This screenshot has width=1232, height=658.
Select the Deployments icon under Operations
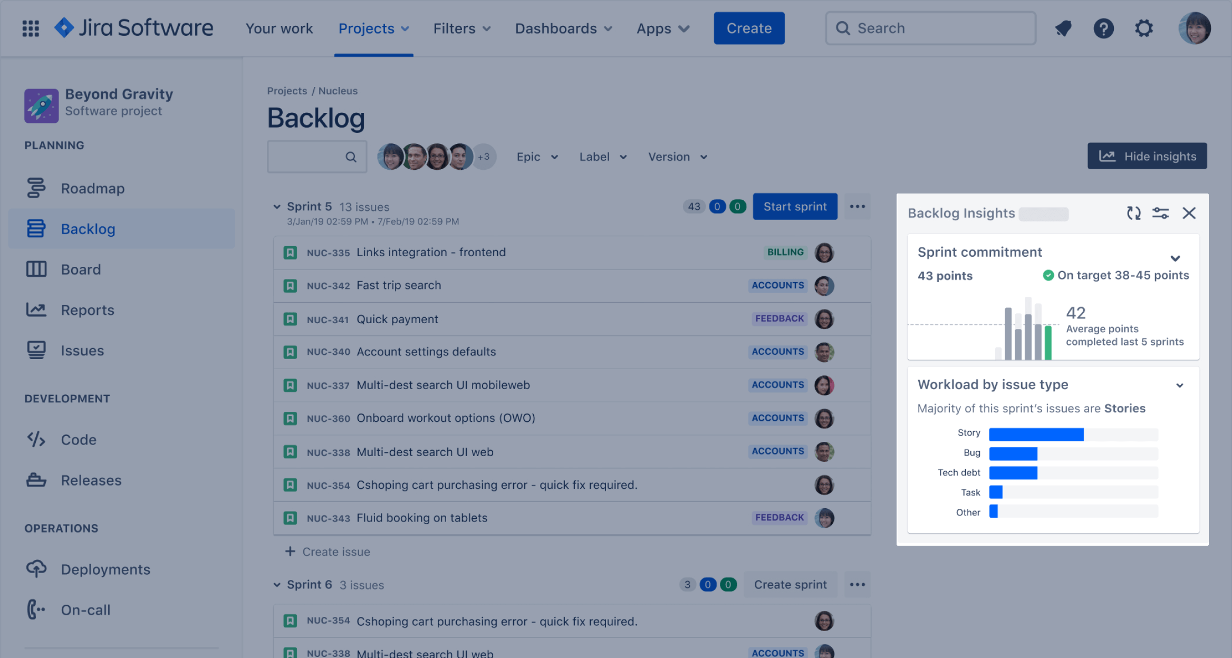pyautogui.click(x=36, y=569)
